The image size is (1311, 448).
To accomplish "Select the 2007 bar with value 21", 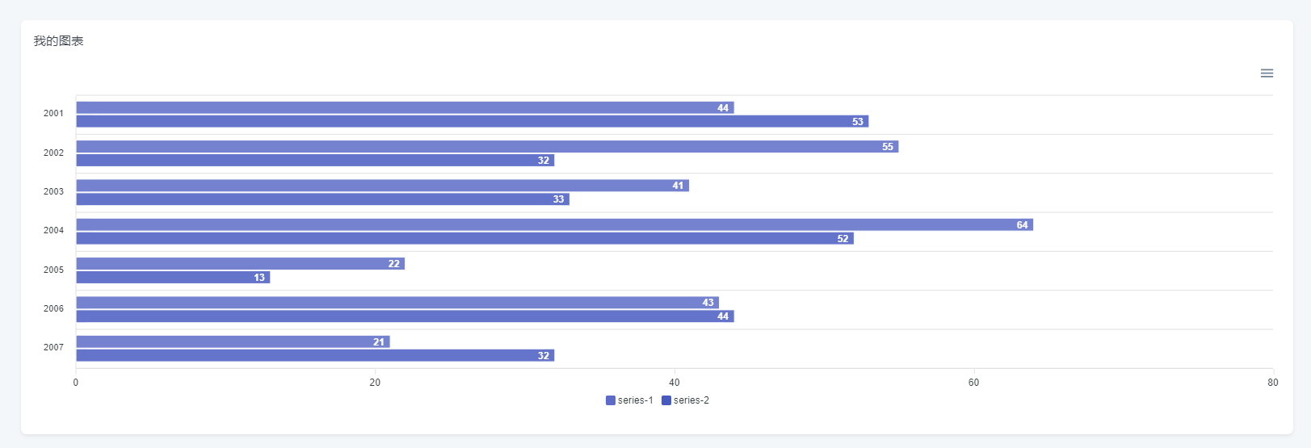I will tap(233, 342).
